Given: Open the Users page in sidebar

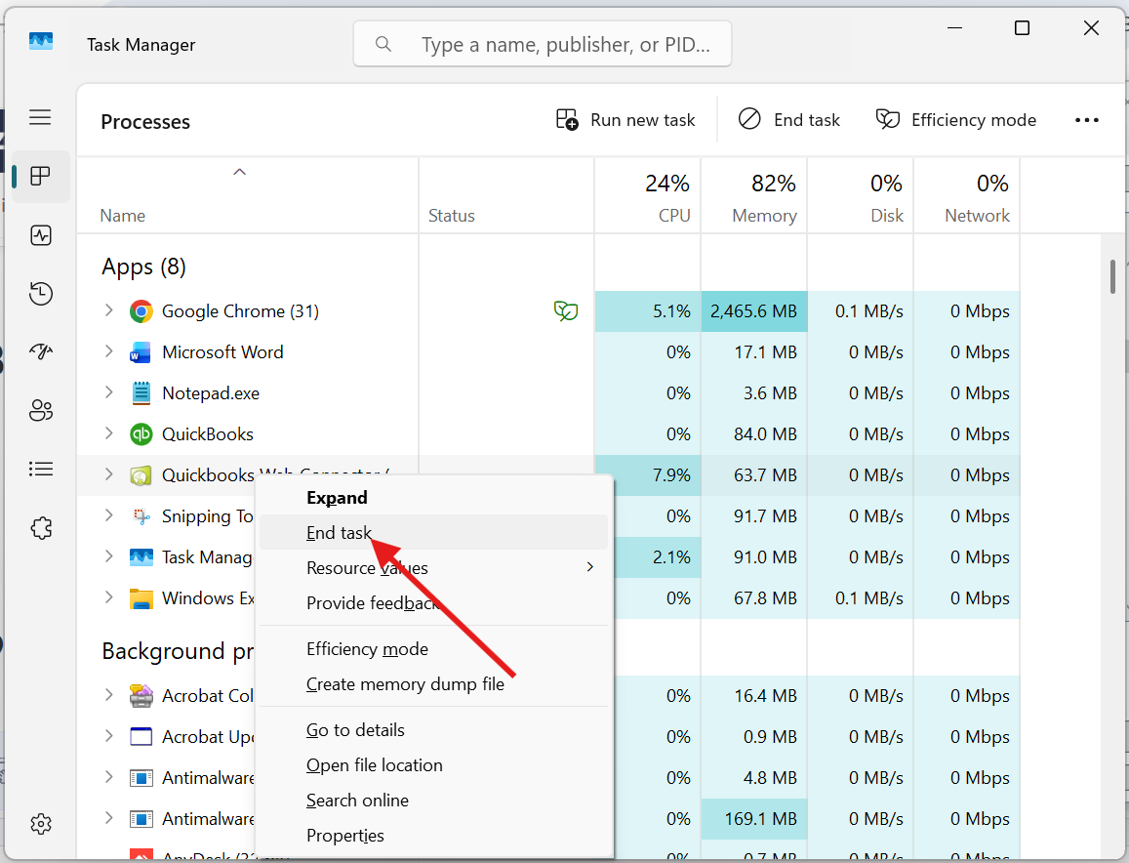Looking at the screenshot, I should tap(40, 410).
